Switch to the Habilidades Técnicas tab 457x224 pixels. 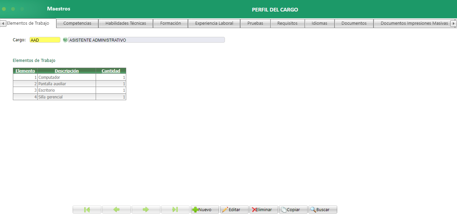tap(126, 23)
